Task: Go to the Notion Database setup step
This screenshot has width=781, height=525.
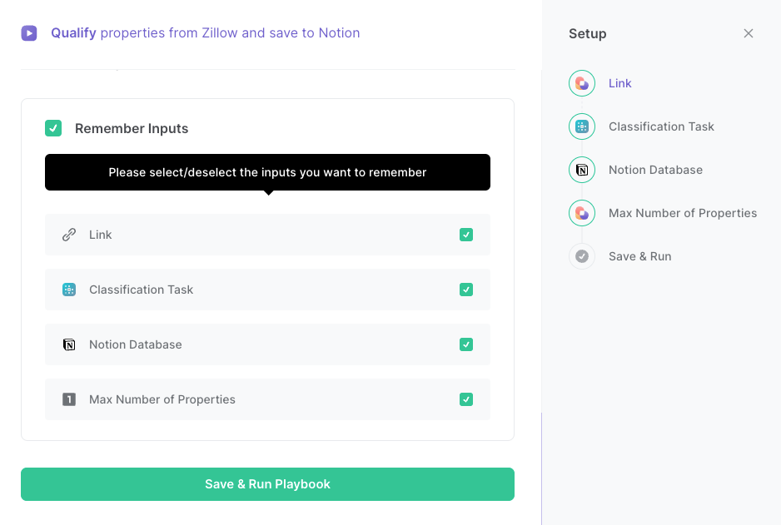Action: (x=655, y=170)
